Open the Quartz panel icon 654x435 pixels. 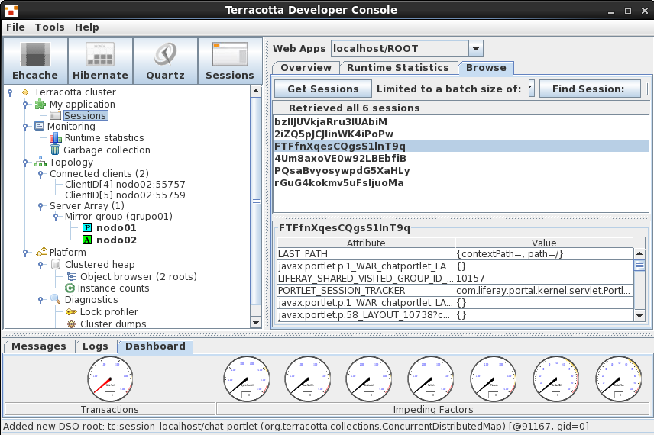165,61
